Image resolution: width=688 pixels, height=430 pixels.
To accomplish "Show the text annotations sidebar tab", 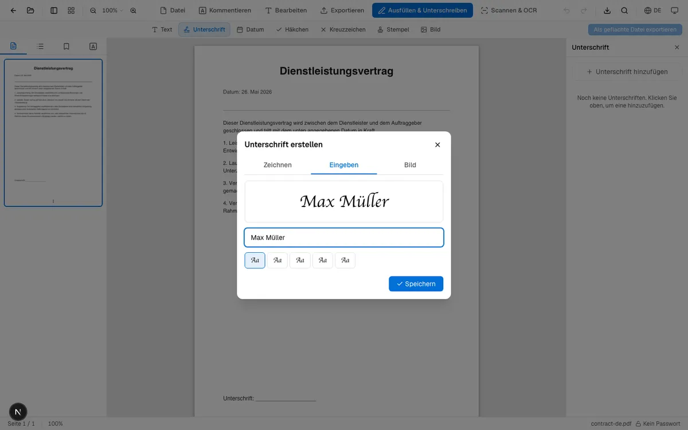I will click(93, 46).
